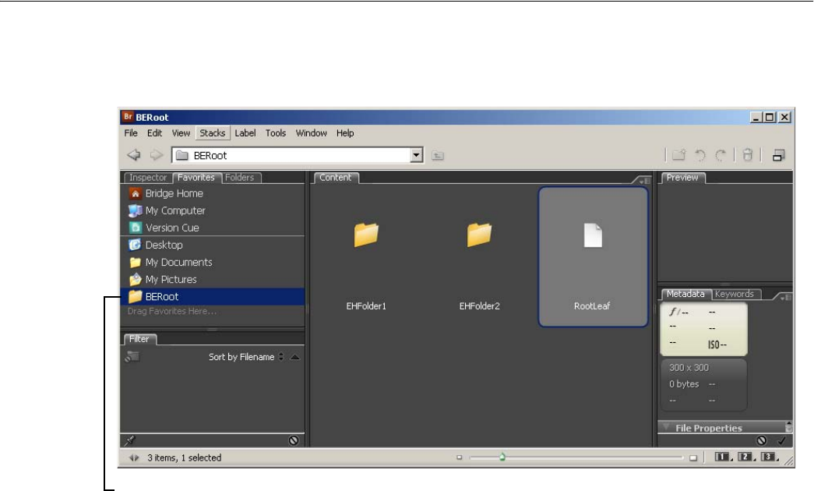Image resolution: width=814 pixels, height=491 pixels.
Task: Go forward with the right arrow button
Action: pyautogui.click(x=157, y=155)
